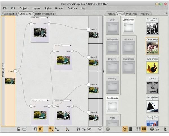Viewport: 169px width, 136px height.
Task: Open the info icon in the Styles panel
Action: click(108, 129)
